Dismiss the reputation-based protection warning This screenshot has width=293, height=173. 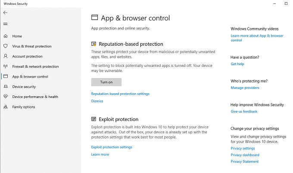[x=97, y=101]
